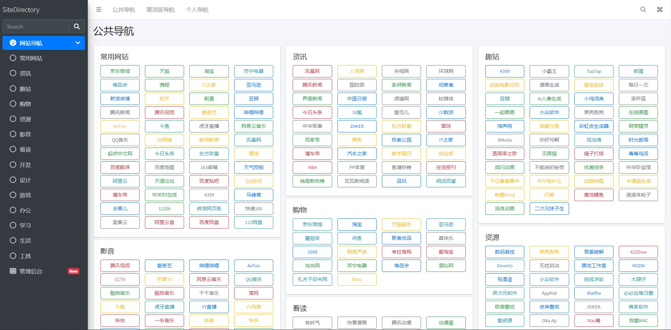Open the search magnifier in top bar
Screen dimensions: 671x330
click(643, 10)
